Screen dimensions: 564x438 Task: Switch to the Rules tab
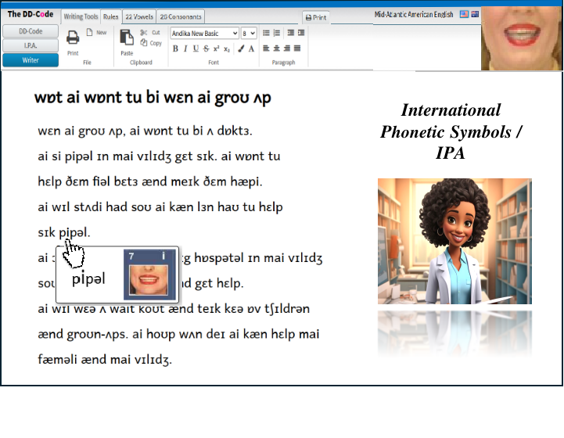coord(110,16)
